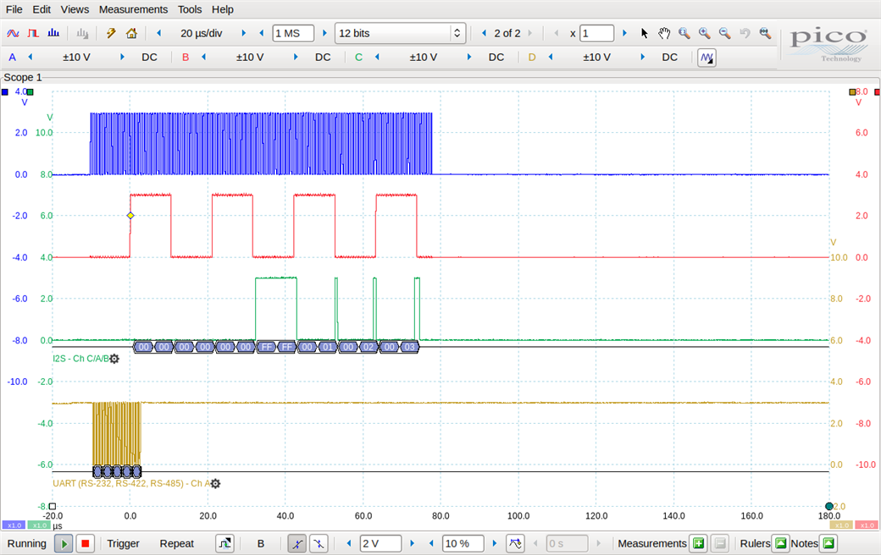
Task: Open the Measurements menu
Action: (x=133, y=9)
